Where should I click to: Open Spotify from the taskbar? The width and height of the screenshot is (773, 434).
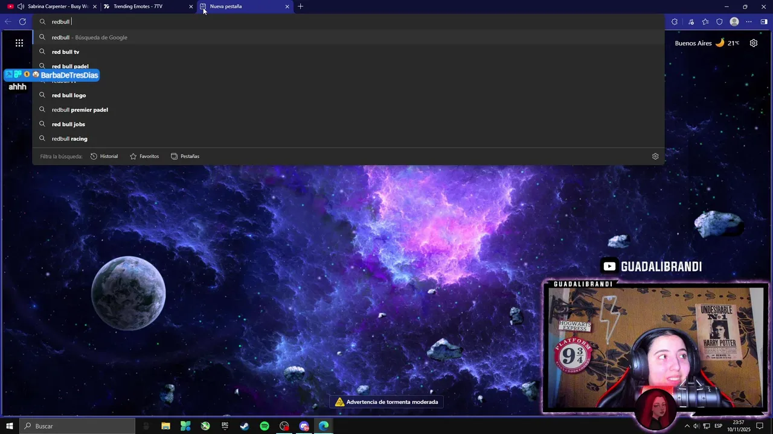265,426
